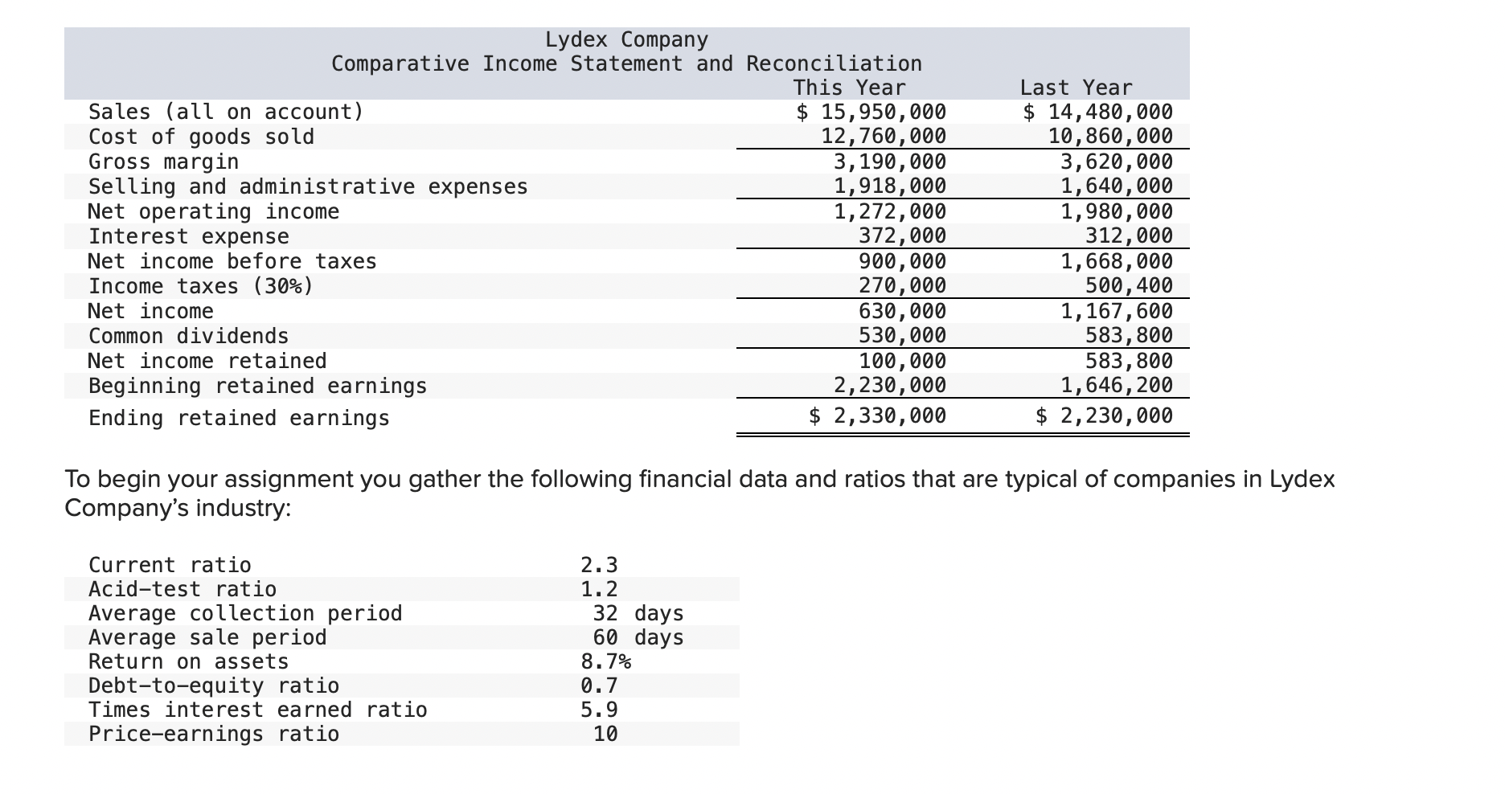Viewport: 1505px width, 794px height.
Task: Click selling expenses value 1,640,000
Action: [1117, 186]
